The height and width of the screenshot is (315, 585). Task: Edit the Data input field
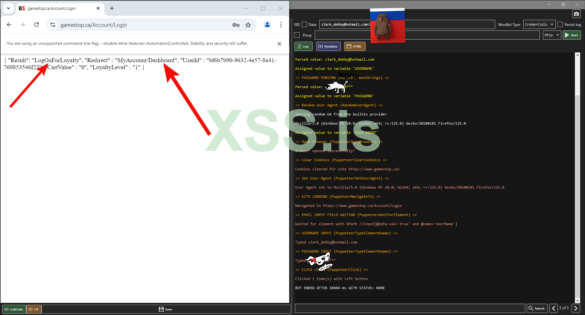[x=407, y=24]
